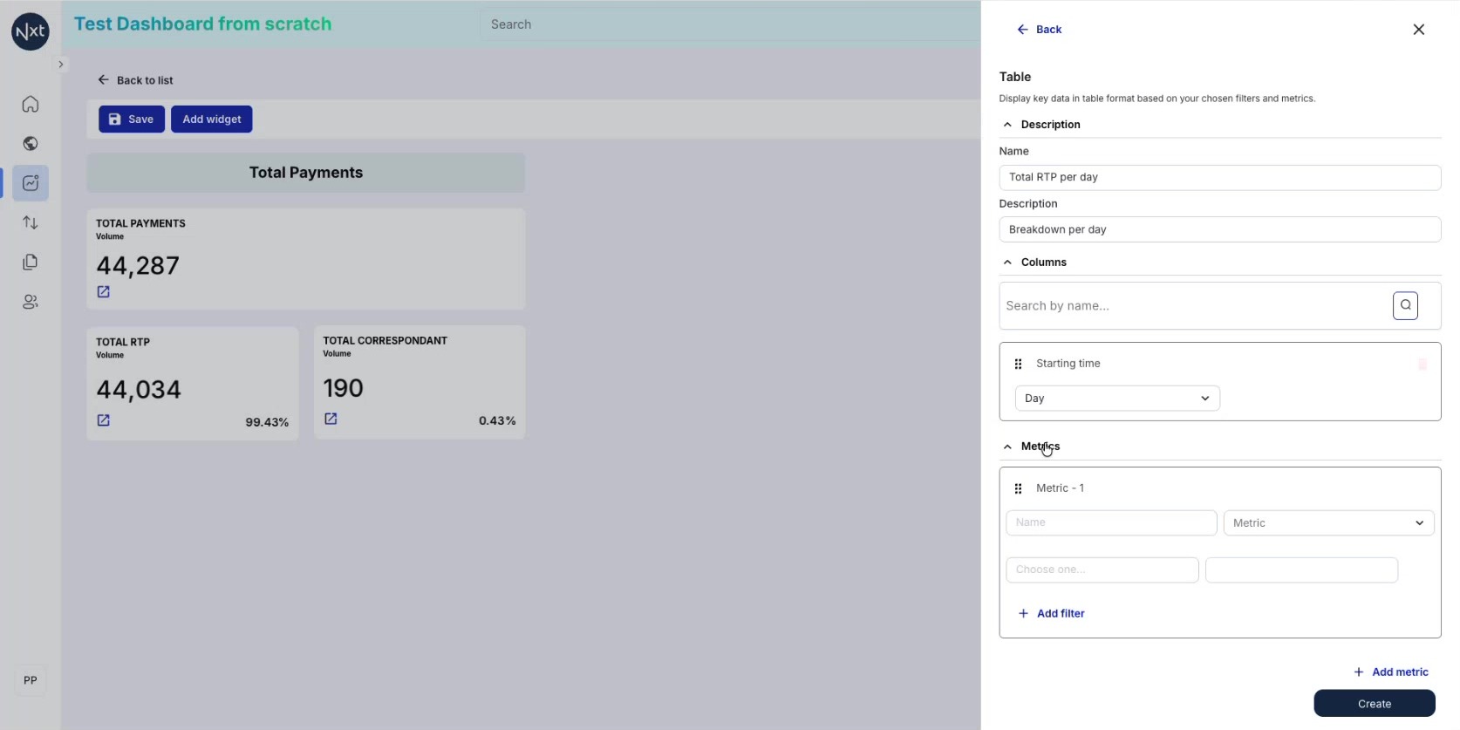The height and width of the screenshot is (730, 1460).
Task: Click the Add widget button
Action: click(x=212, y=119)
